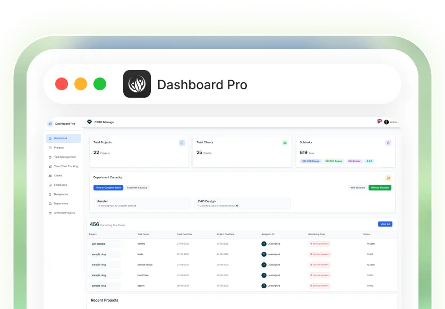Click the 339 CAD Design subtask tag

tap(310, 161)
